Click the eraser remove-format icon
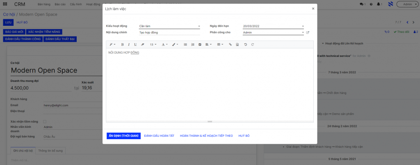 142,45
